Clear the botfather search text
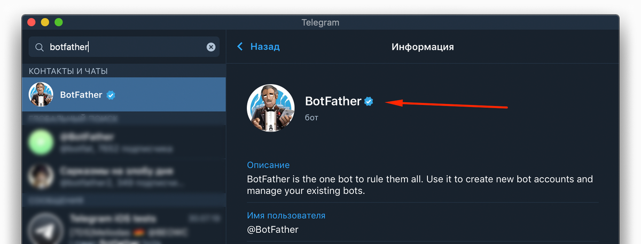641x244 pixels. [x=211, y=47]
